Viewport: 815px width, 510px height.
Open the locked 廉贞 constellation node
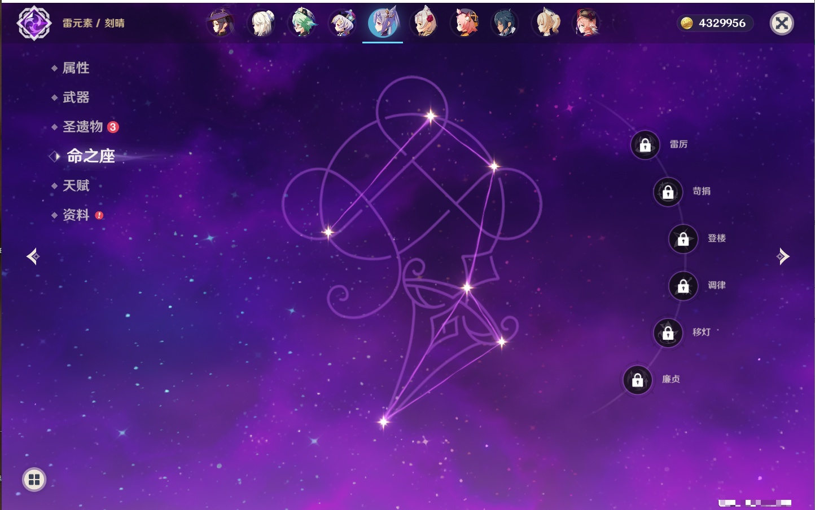pyautogui.click(x=638, y=380)
